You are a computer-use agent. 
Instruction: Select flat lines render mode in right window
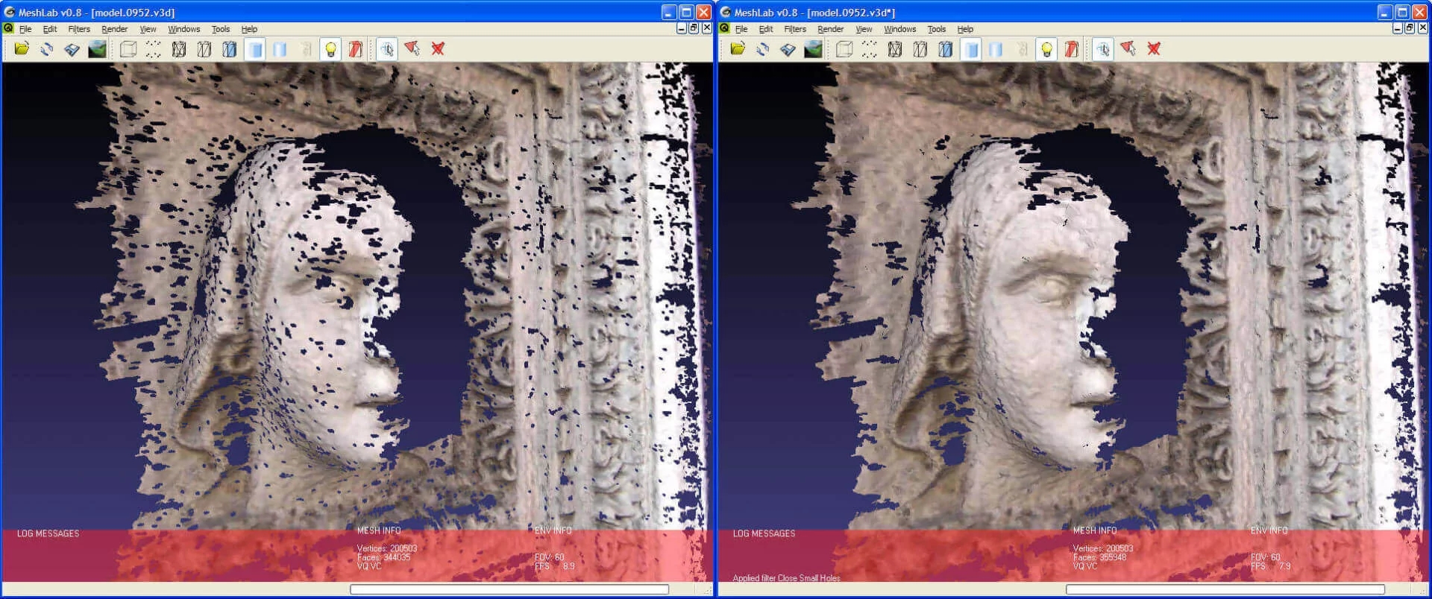click(x=946, y=49)
